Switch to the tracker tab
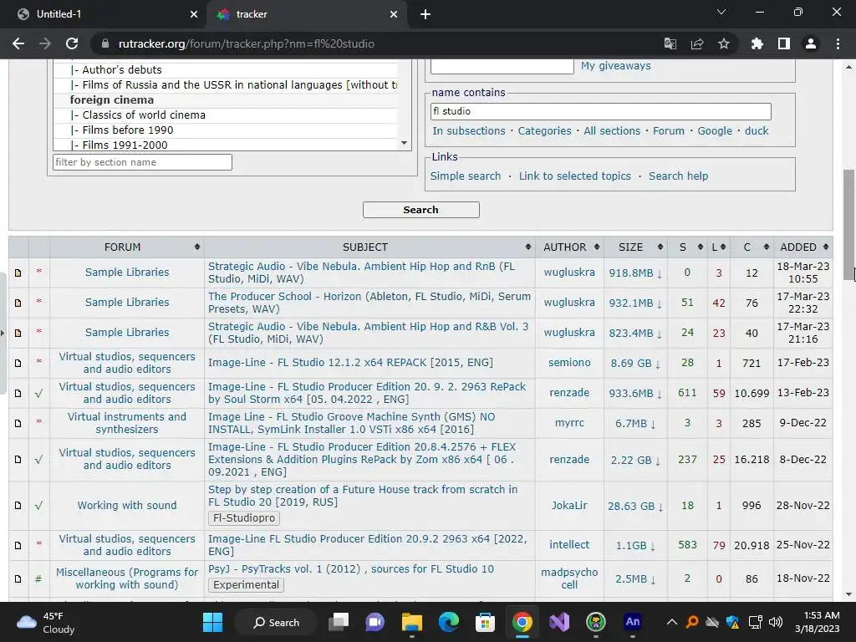This screenshot has height=642, width=856. [306, 14]
